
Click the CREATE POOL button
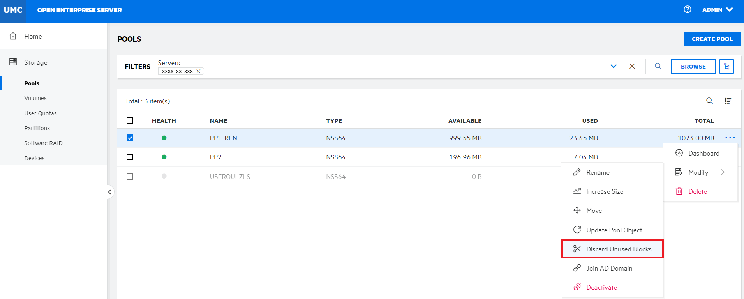tap(712, 39)
